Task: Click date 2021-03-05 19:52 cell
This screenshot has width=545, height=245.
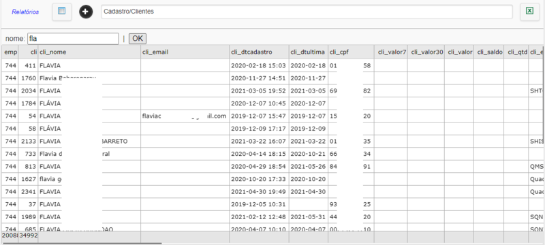Action: [259, 91]
